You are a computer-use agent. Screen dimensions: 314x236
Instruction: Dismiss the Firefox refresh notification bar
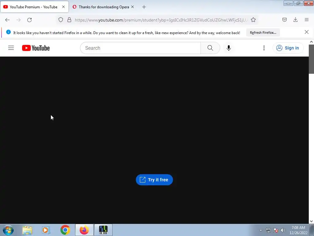tap(307, 32)
